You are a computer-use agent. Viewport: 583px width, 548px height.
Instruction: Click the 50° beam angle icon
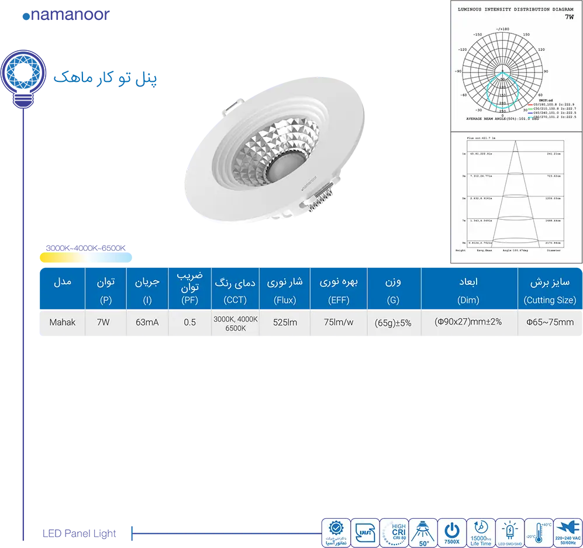point(422,532)
